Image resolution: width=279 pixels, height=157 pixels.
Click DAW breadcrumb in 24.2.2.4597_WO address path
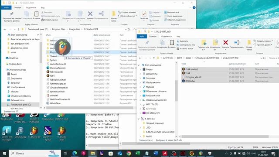pyautogui.click(x=188, y=58)
